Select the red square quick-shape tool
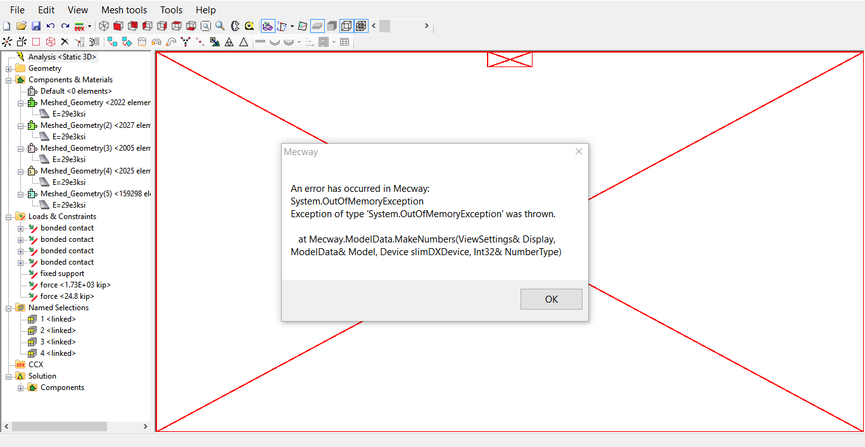The width and height of the screenshot is (865, 447). [x=36, y=42]
